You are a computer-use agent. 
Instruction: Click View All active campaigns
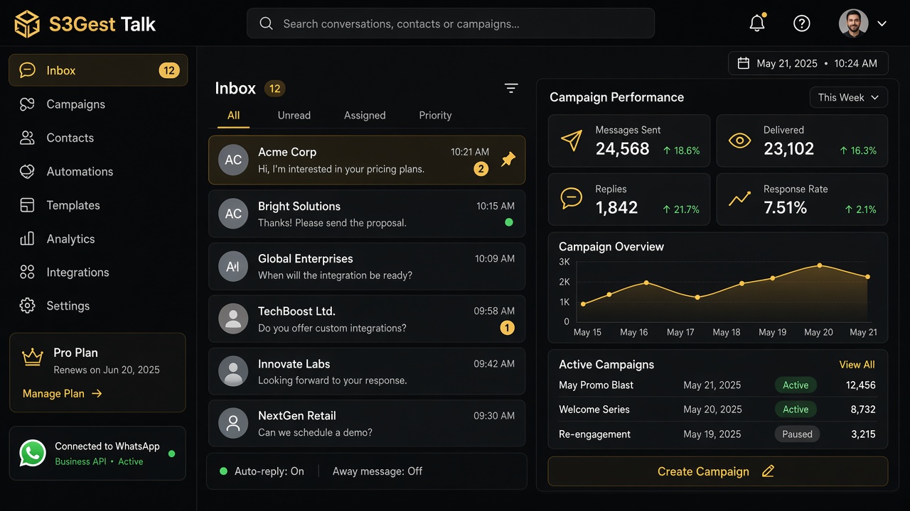click(x=857, y=365)
